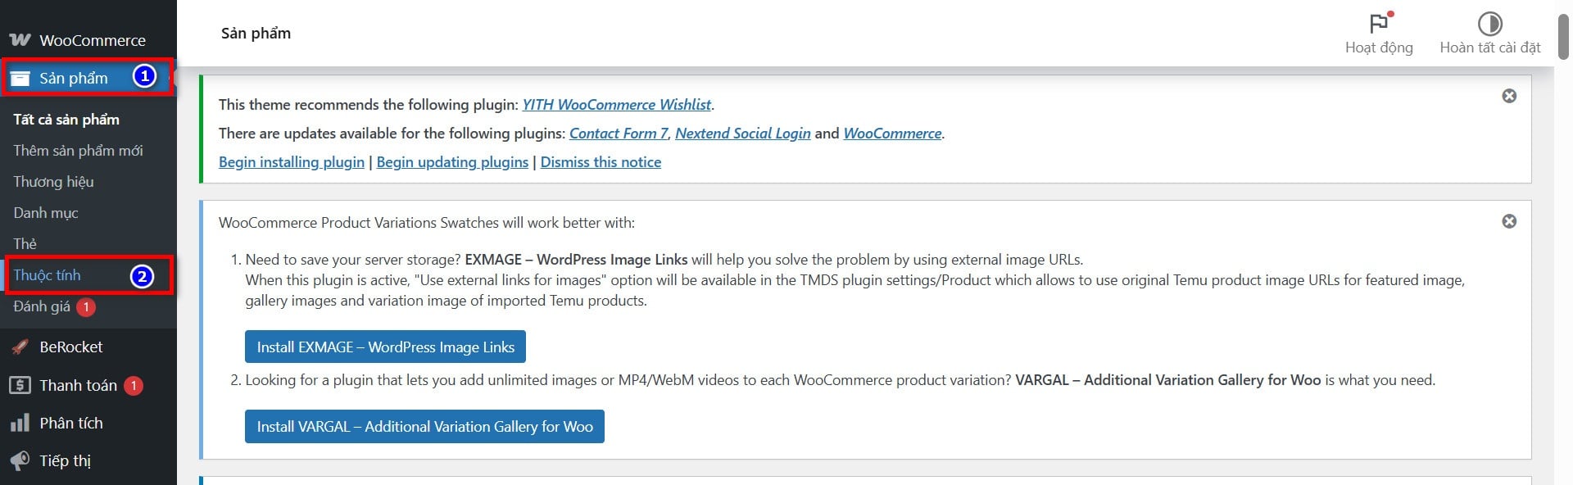This screenshot has width=1573, height=485.
Task: Click Install VARGAL – Additional Variation Gallery
Action: click(x=424, y=427)
